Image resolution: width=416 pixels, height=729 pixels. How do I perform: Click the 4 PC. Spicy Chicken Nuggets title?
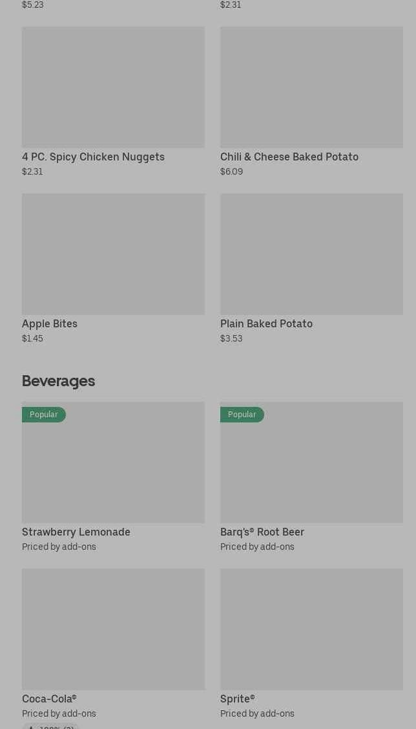pyautogui.click(x=93, y=157)
